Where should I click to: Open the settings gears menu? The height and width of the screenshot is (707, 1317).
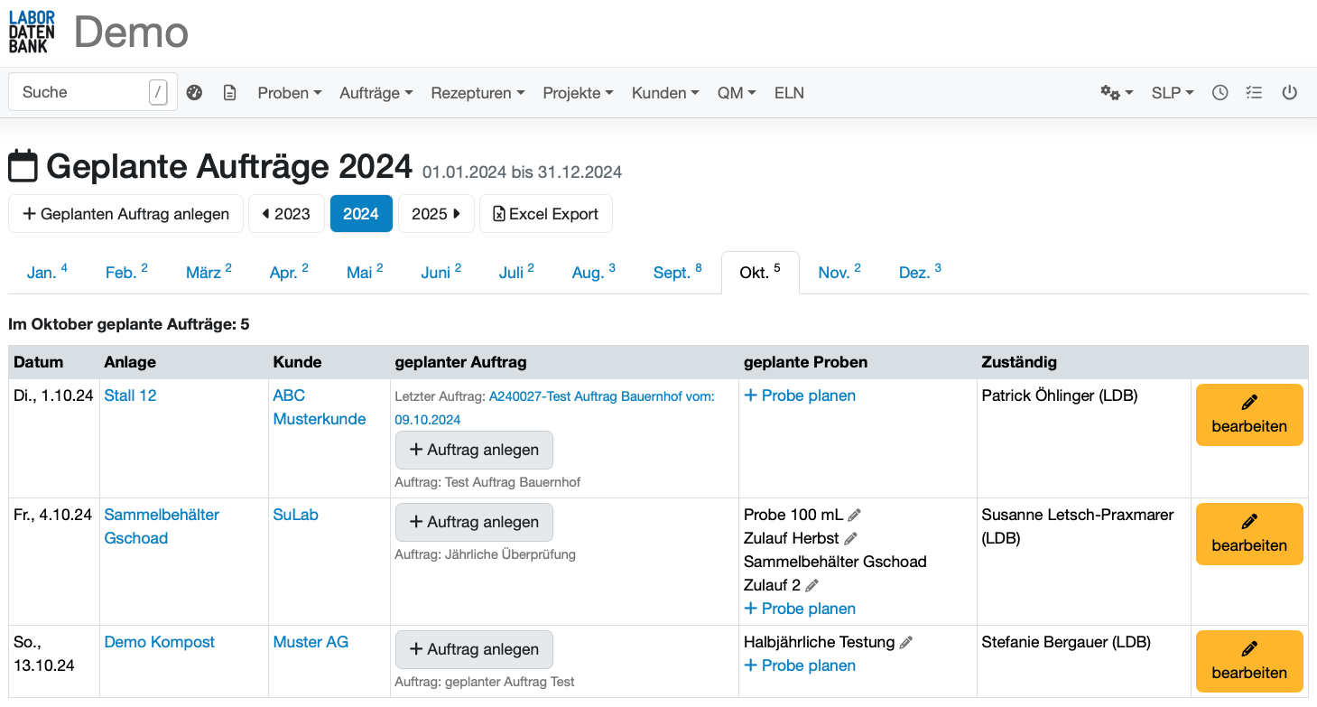click(1116, 93)
